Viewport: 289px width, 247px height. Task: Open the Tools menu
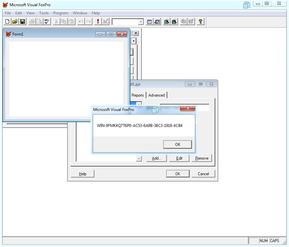click(x=44, y=13)
